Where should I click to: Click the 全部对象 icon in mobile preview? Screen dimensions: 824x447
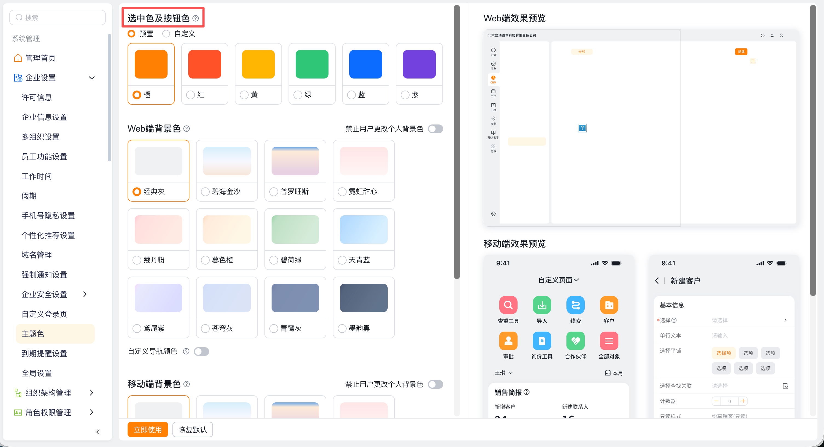tap(609, 341)
